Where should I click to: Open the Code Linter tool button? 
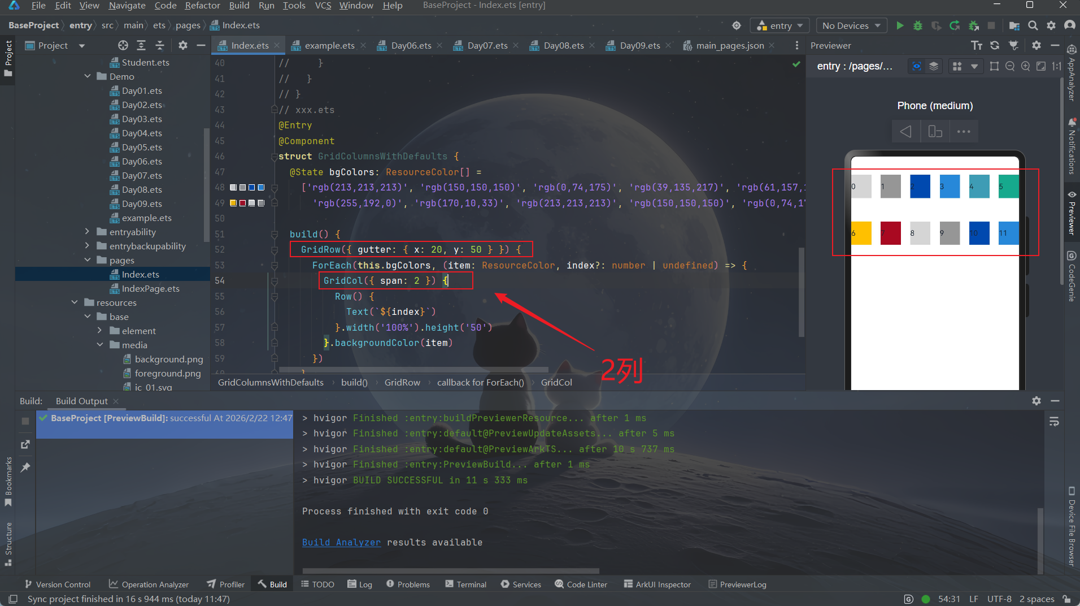(x=581, y=585)
